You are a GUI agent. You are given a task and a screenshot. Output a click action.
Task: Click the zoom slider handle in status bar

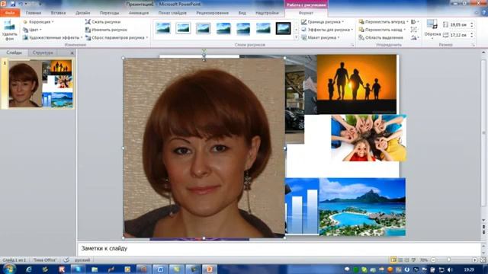pos(449,260)
